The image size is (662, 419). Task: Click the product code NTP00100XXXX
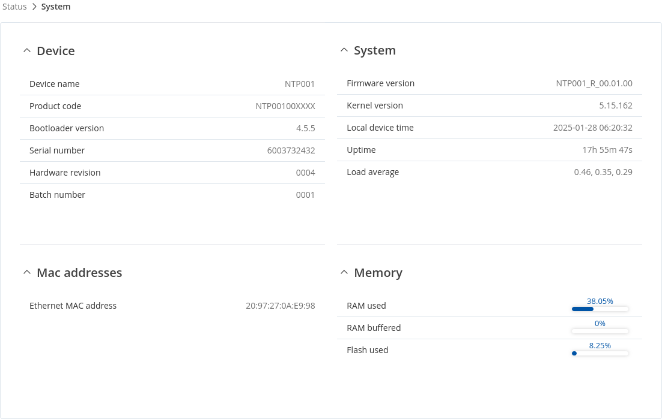pyautogui.click(x=285, y=106)
